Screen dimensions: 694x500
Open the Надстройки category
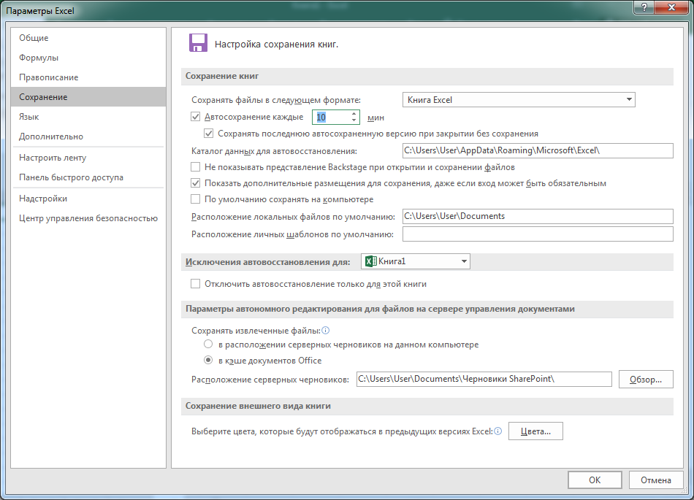point(88,199)
